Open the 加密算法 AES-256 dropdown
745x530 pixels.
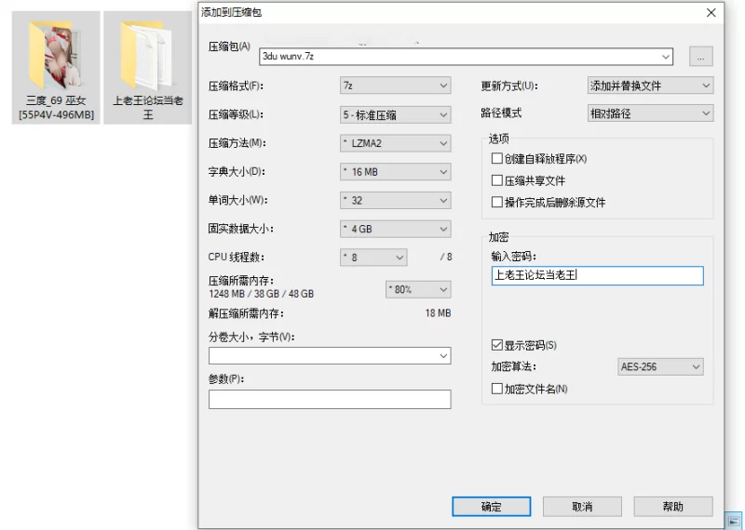click(x=660, y=367)
